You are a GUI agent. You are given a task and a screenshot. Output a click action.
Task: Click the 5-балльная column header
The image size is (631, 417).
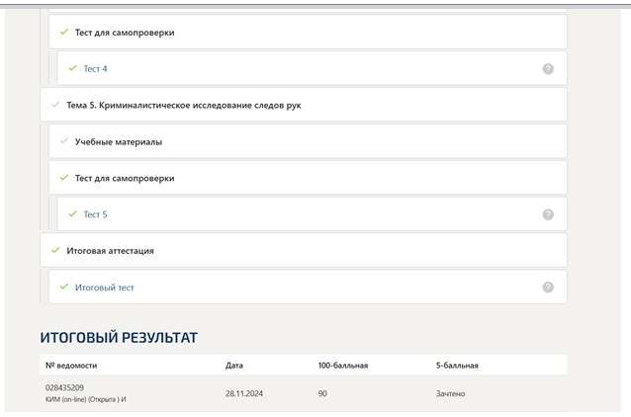(457, 366)
